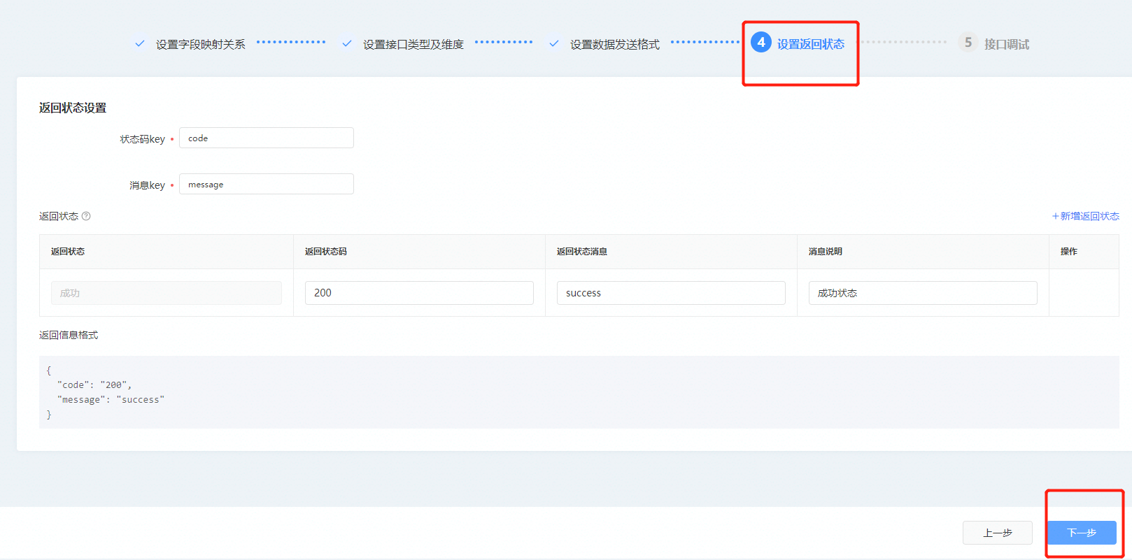Go to step 设置接口类型及维度
Viewport: 1132px width, 560px height.
point(413,44)
